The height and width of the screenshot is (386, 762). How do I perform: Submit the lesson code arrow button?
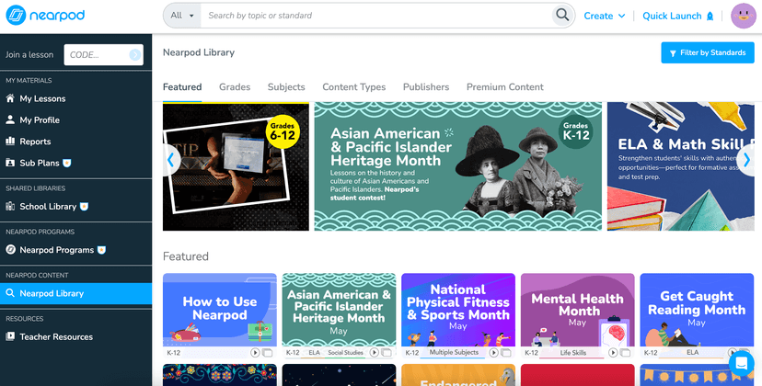(x=135, y=55)
